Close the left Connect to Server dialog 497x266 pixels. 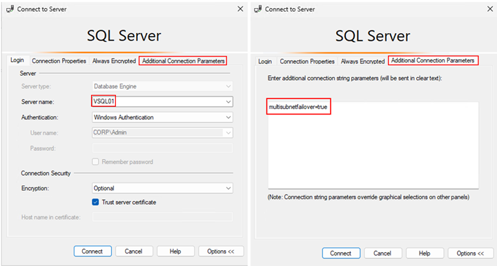point(240,9)
